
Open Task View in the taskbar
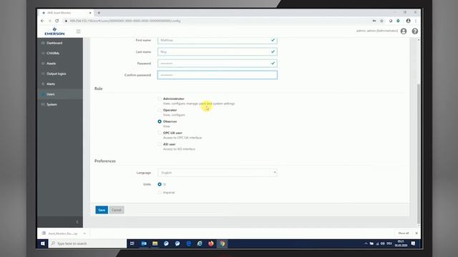pyautogui.click(x=132, y=243)
